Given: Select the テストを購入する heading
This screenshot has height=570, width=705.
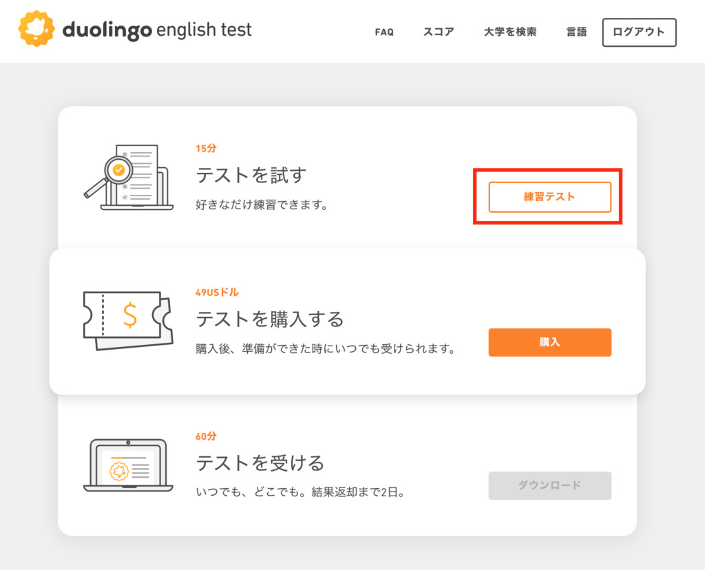Looking at the screenshot, I should click(x=270, y=319).
